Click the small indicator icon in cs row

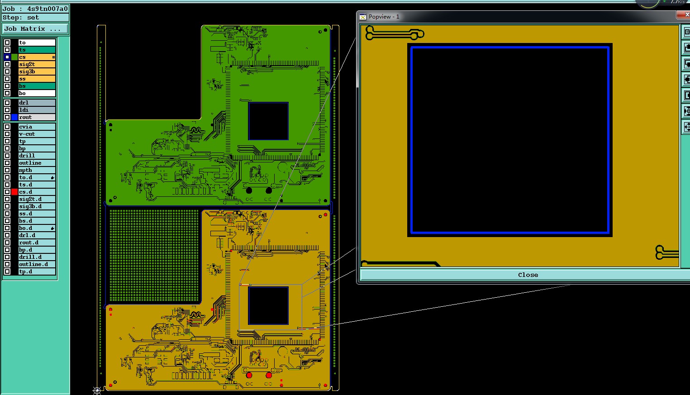[53, 57]
